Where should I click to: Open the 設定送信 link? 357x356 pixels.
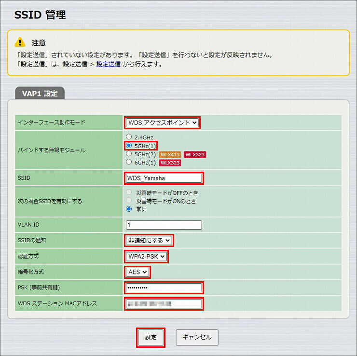point(109,64)
